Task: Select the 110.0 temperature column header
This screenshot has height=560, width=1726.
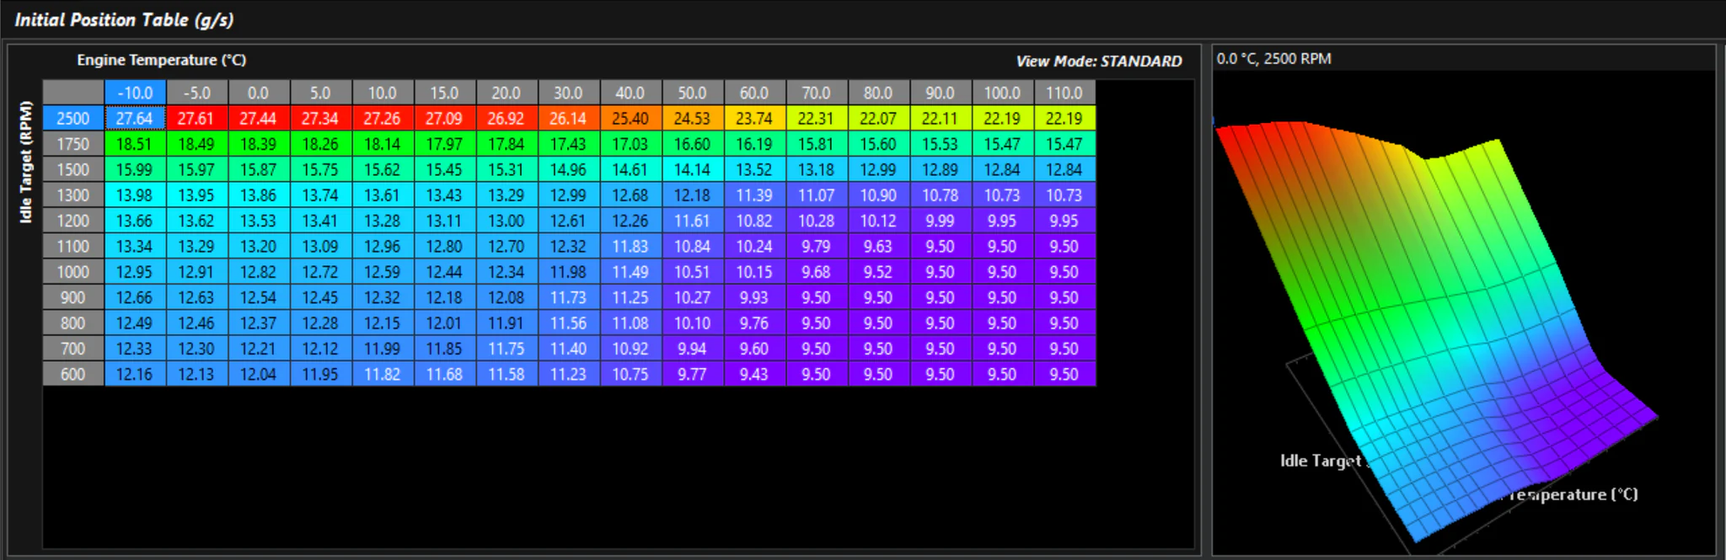Action: [x=1064, y=93]
